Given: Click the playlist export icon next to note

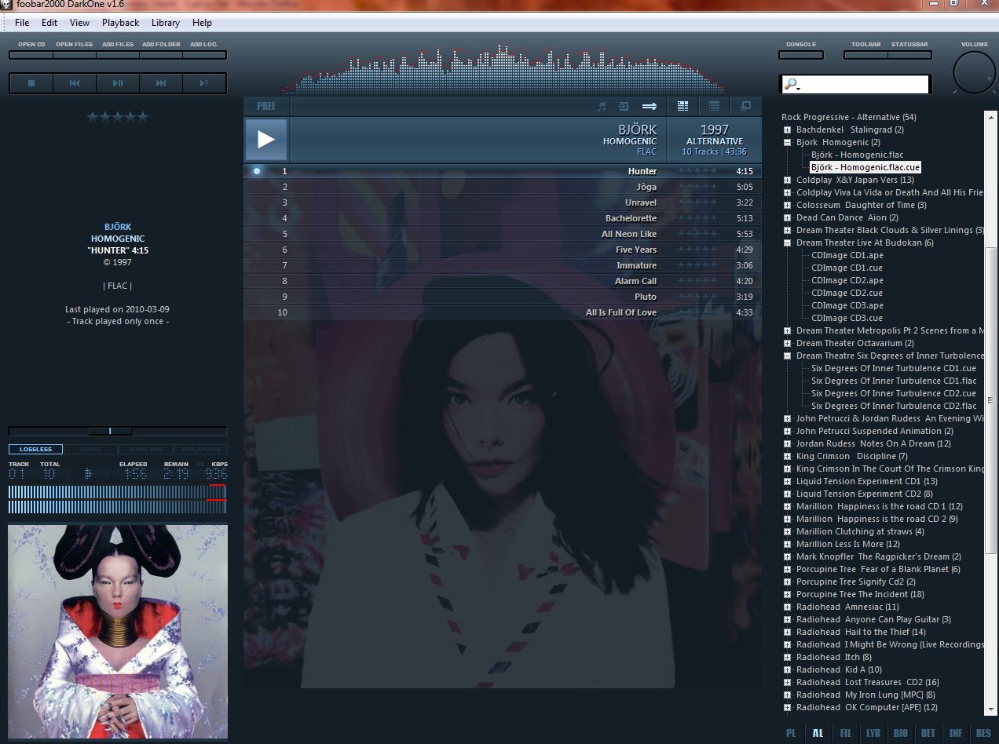Looking at the screenshot, I should click(624, 106).
